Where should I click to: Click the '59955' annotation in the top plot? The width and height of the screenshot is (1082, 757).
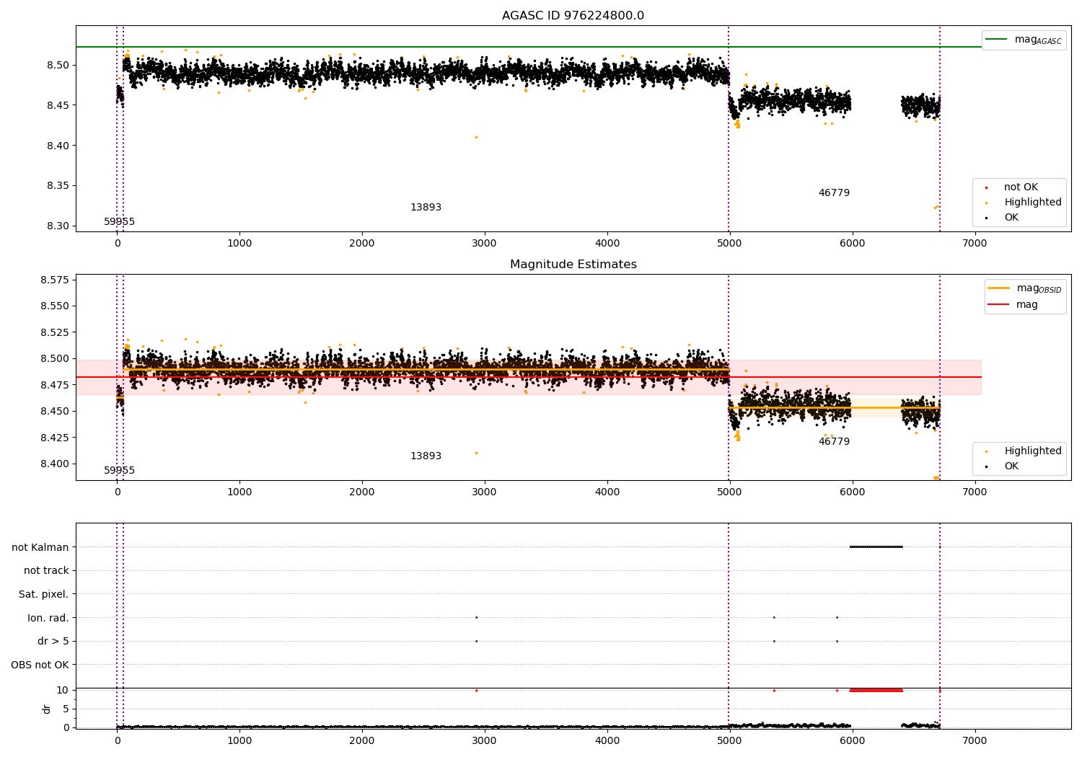point(120,222)
